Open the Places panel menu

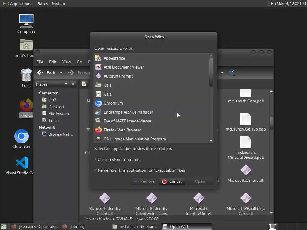pyautogui.click(x=42, y=4)
